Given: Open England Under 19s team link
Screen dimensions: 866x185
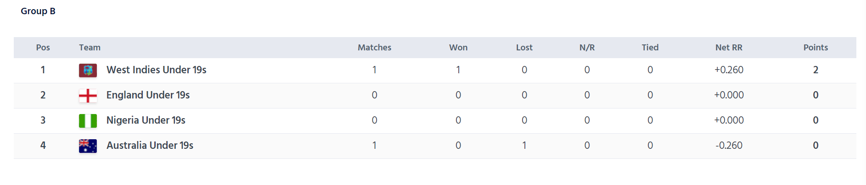Looking at the screenshot, I should (x=148, y=95).
